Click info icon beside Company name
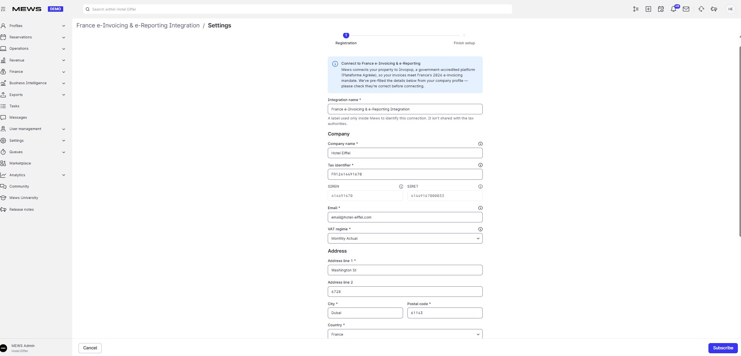The height and width of the screenshot is (356, 741). pos(480,144)
